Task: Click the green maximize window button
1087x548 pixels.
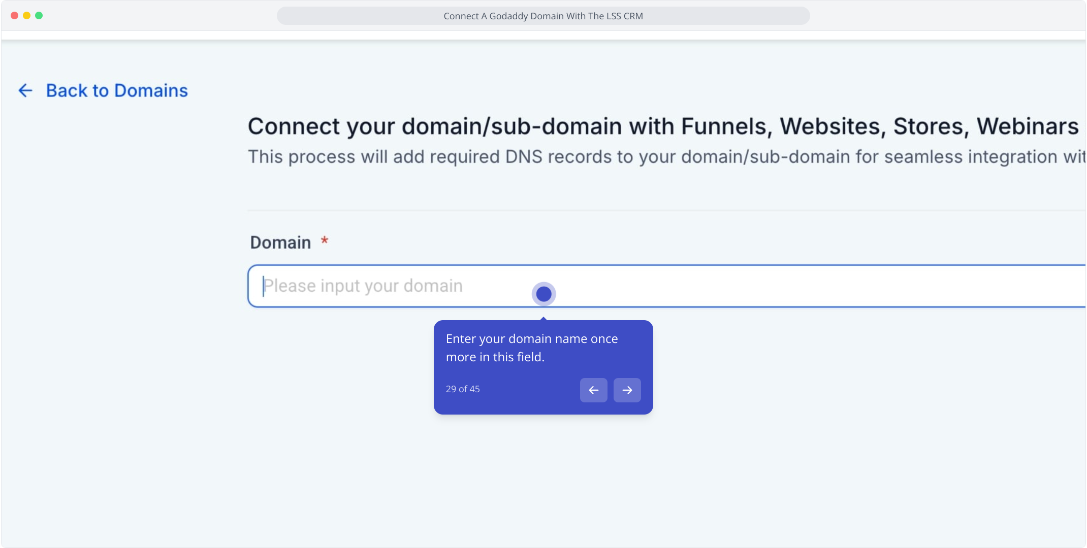Action: click(x=39, y=16)
